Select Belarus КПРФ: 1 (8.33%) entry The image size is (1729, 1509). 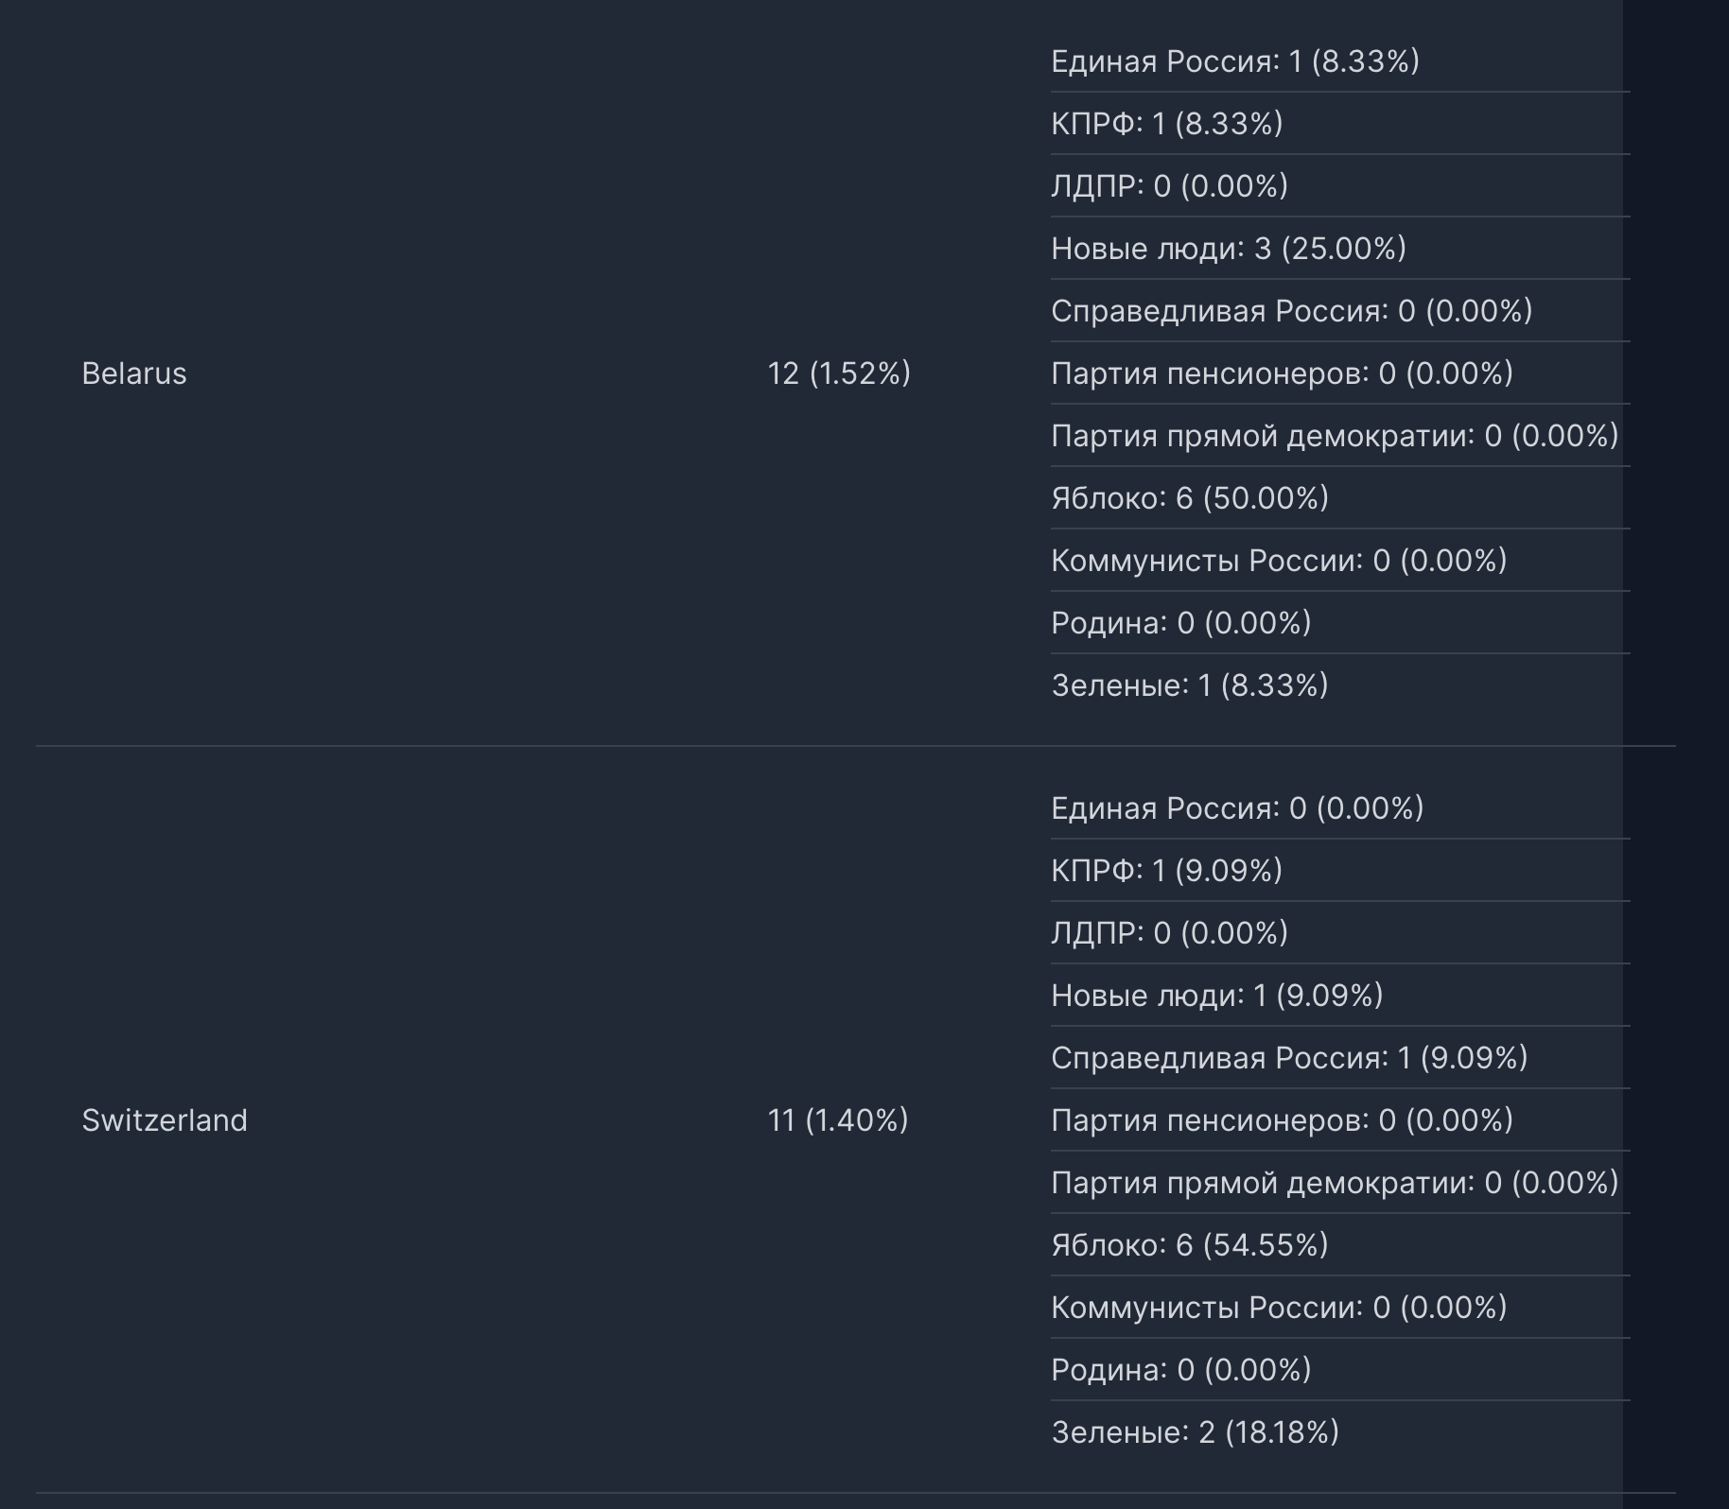pos(1340,124)
